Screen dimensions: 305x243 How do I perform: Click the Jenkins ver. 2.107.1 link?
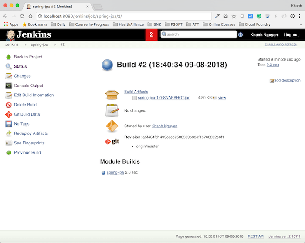click(285, 236)
